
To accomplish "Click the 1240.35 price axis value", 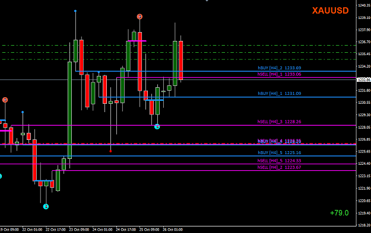I will click(364, 5).
